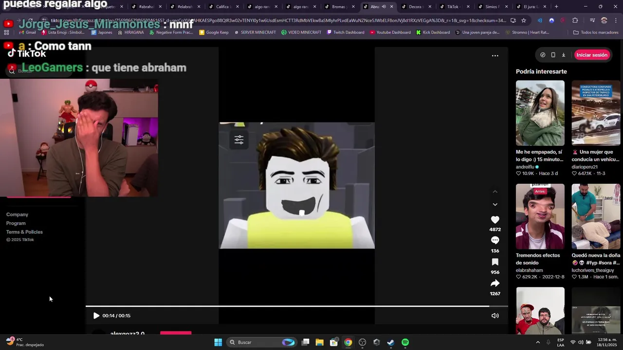Open comments via the speech bubble icon
This screenshot has height=350, width=623.
click(x=495, y=240)
